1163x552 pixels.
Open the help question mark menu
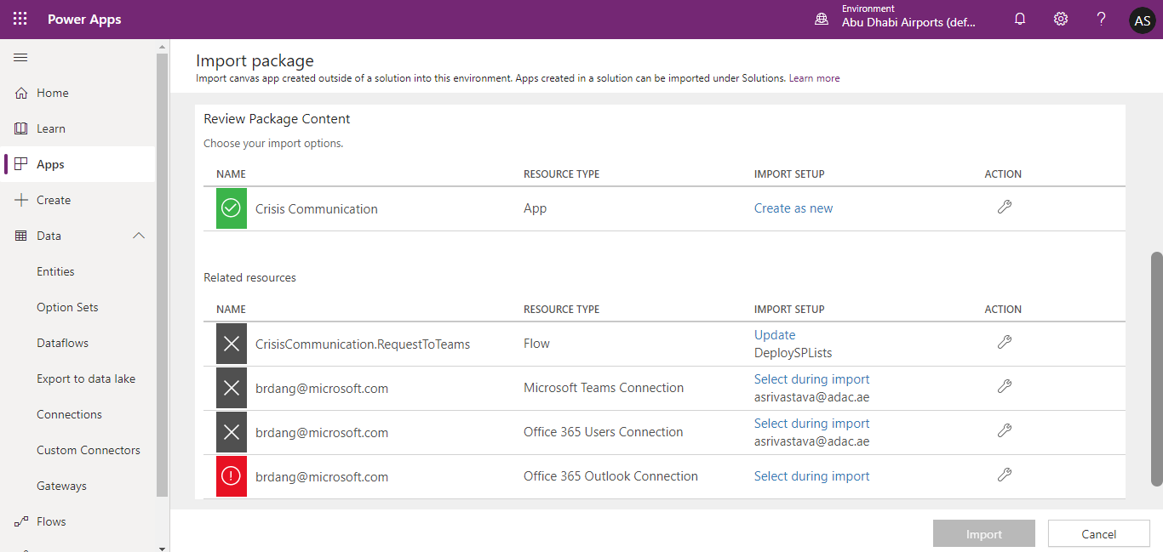[x=1101, y=19]
